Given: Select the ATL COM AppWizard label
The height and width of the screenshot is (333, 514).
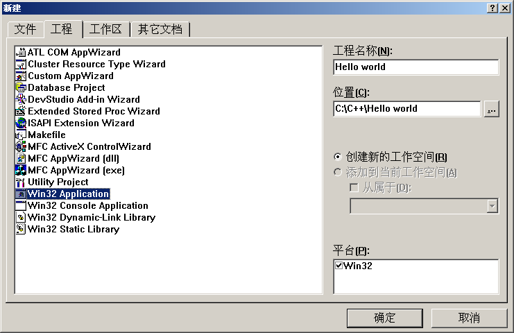Looking at the screenshot, I should coord(74,53).
